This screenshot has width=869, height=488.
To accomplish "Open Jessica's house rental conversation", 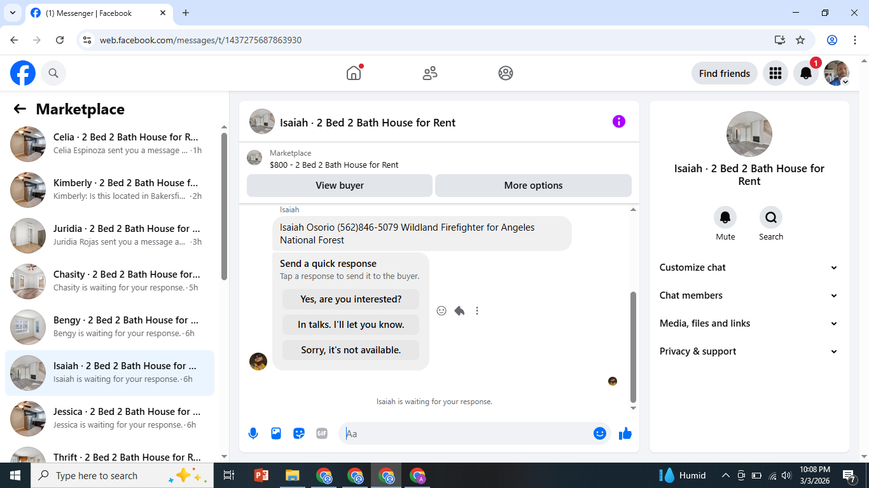I will (x=109, y=419).
